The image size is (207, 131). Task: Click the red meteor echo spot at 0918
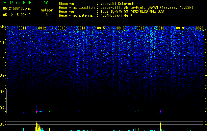pyautogui.click(x=161, y=112)
